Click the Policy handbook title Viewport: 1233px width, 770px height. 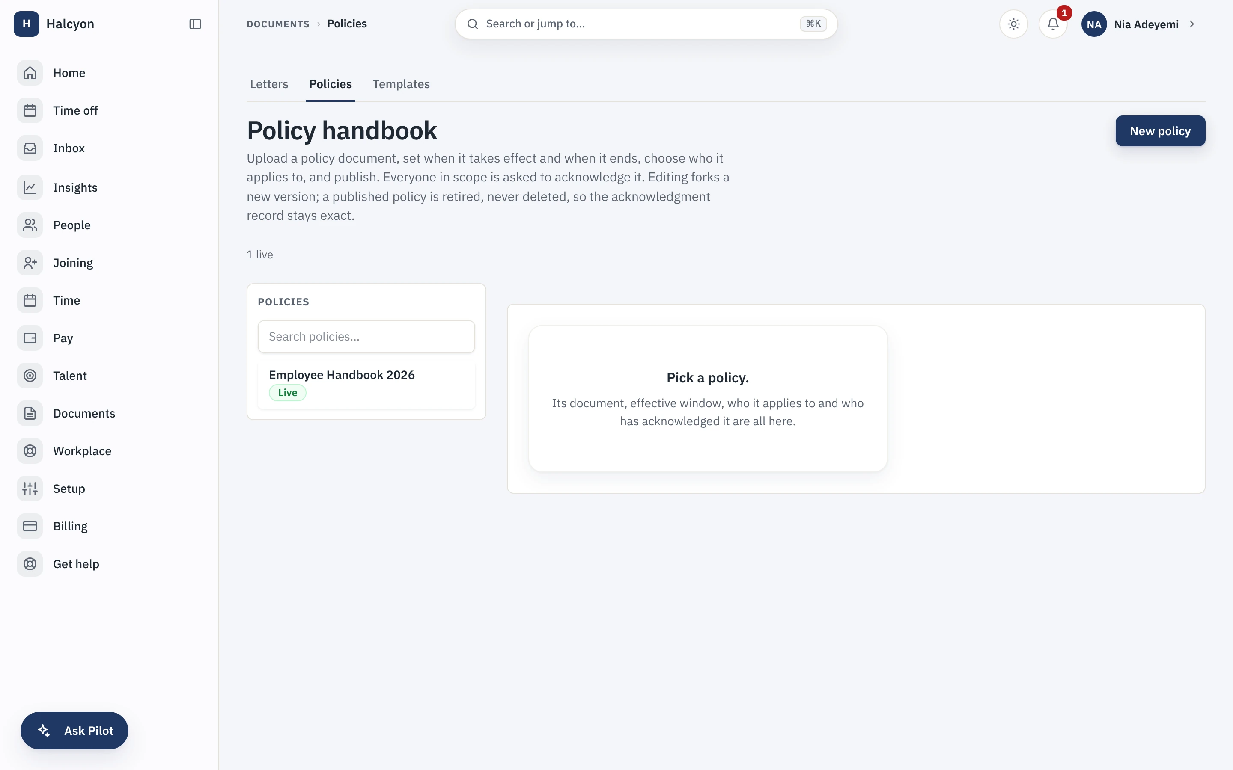pyautogui.click(x=342, y=131)
